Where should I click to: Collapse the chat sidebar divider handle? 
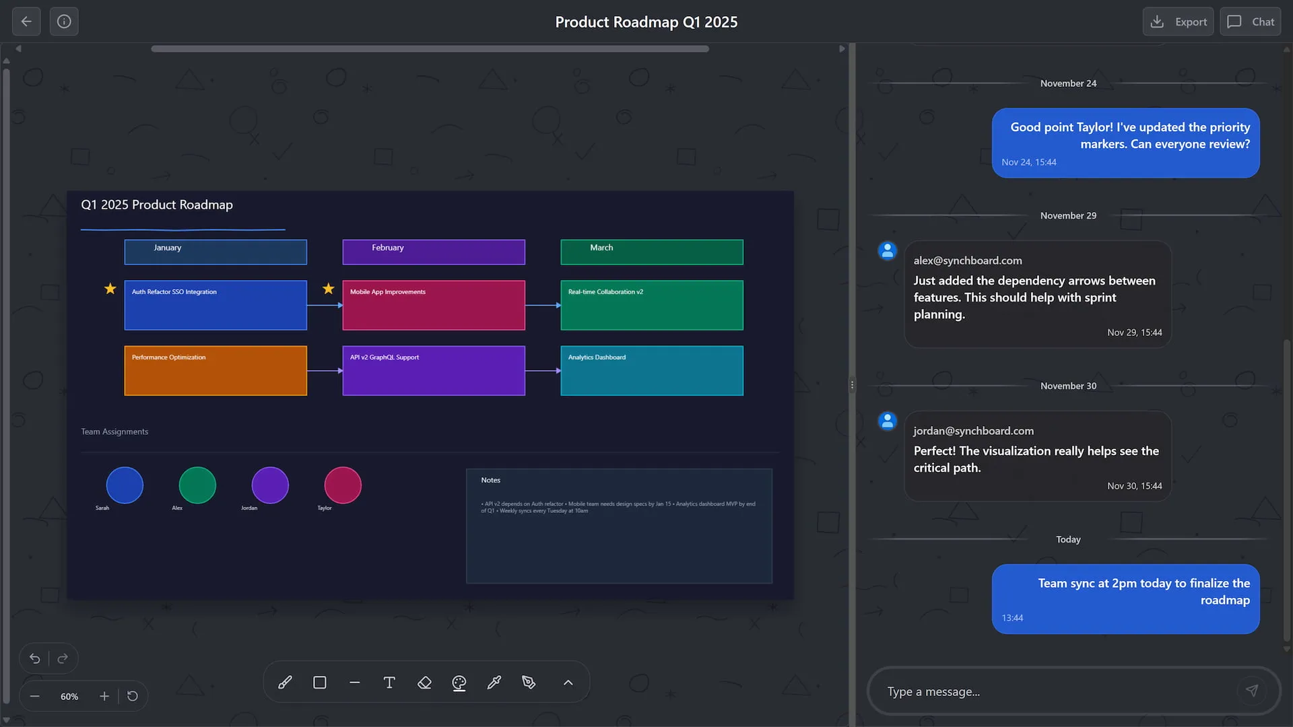(853, 384)
